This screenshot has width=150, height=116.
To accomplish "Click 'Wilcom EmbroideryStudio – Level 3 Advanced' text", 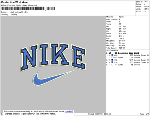I will pyautogui.click(x=19, y=5).
